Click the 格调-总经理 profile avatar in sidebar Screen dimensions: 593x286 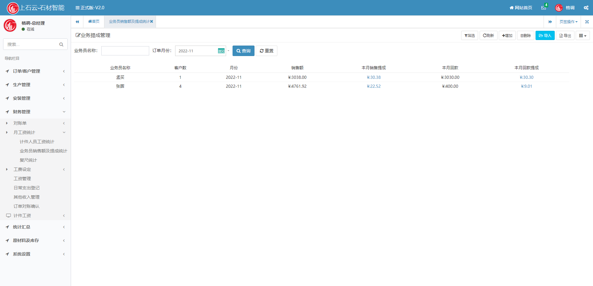click(10, 26)
